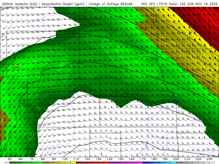Click the right arrow end of the color bar
The width and height of the screenshot is (219, 164).
click(x=212, y=163)
